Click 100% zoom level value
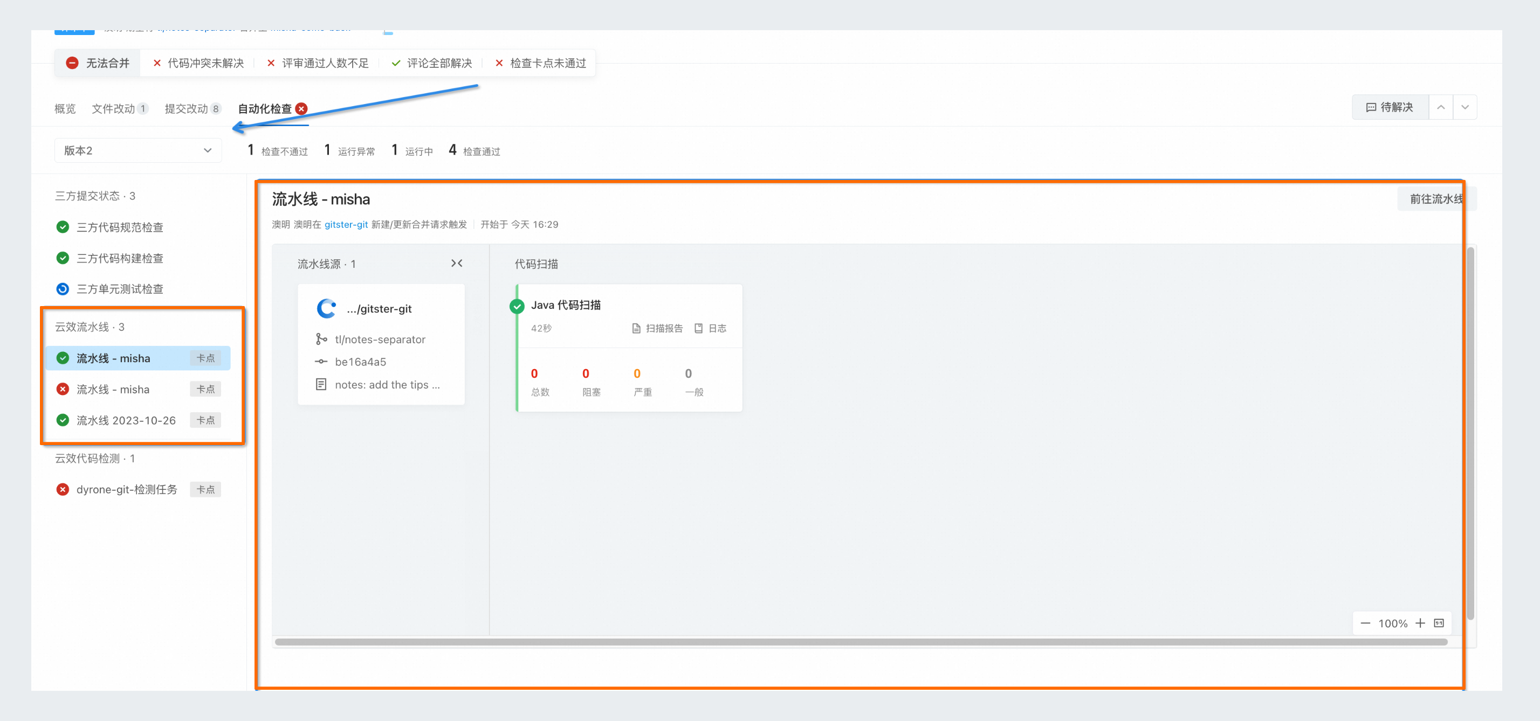This screenshot has height=721, width=1540. [x=1393, y=623]
